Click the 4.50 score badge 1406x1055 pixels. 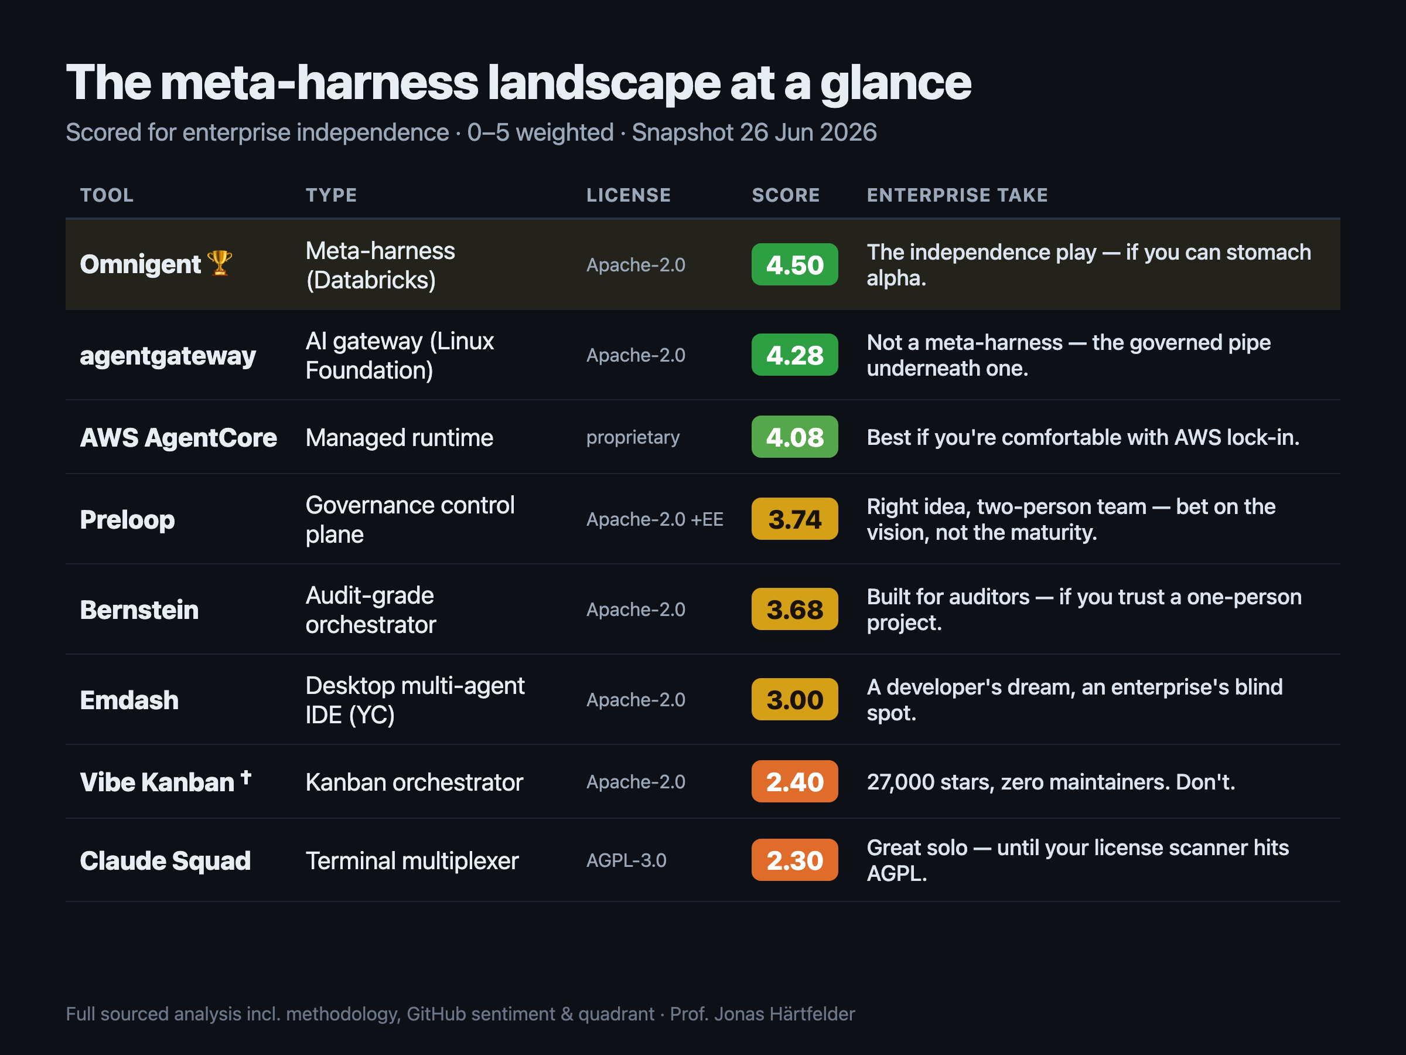[x=794, y=264]
